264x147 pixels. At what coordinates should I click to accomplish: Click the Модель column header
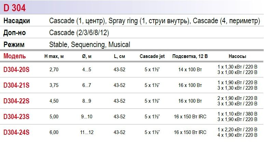(x=15, y=56)
